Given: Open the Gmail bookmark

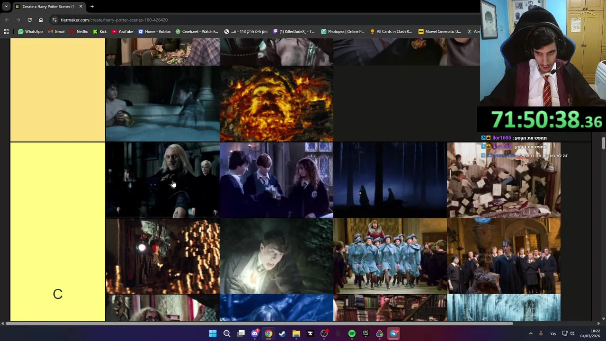Looking at the screenshot, I should pyautogui.click(x=56, y=31).
